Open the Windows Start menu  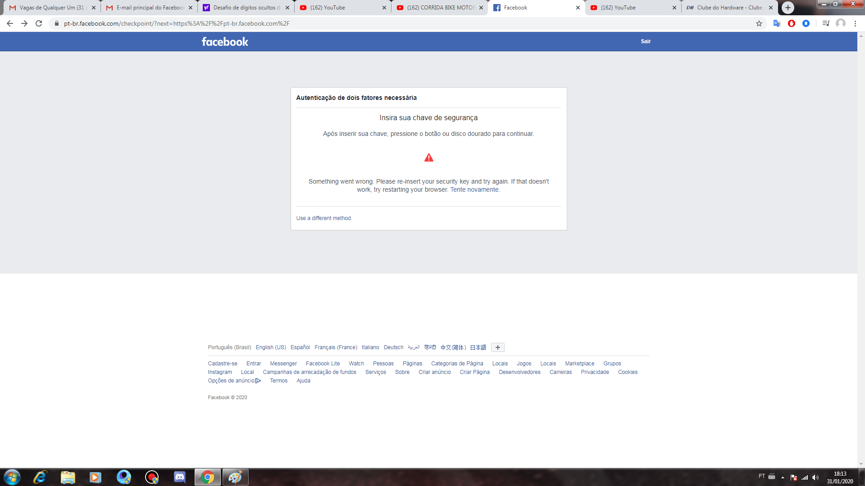point(12,477)
